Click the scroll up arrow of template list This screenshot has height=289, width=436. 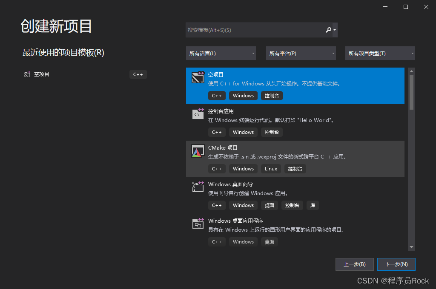(412, 71)
